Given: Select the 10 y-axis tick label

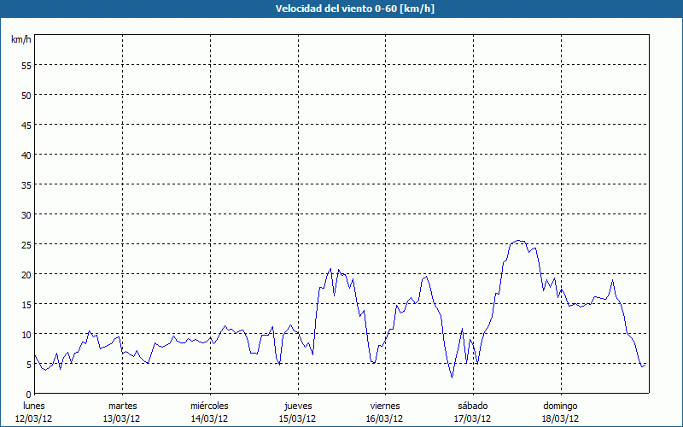Looking at the screenshot, I should coord(26,334).
